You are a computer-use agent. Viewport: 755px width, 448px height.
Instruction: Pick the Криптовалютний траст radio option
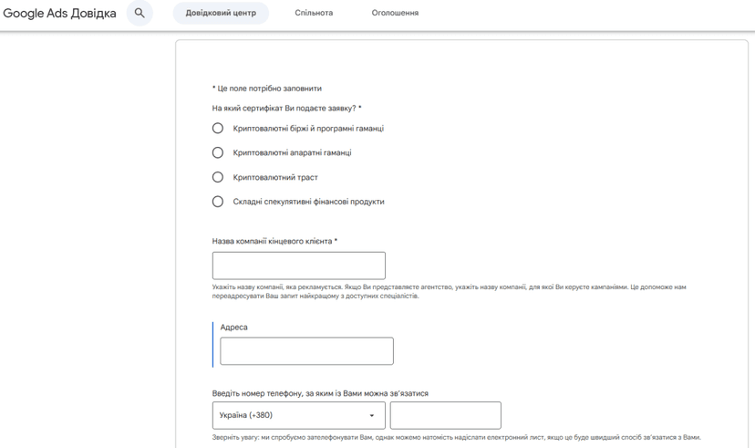218,177
